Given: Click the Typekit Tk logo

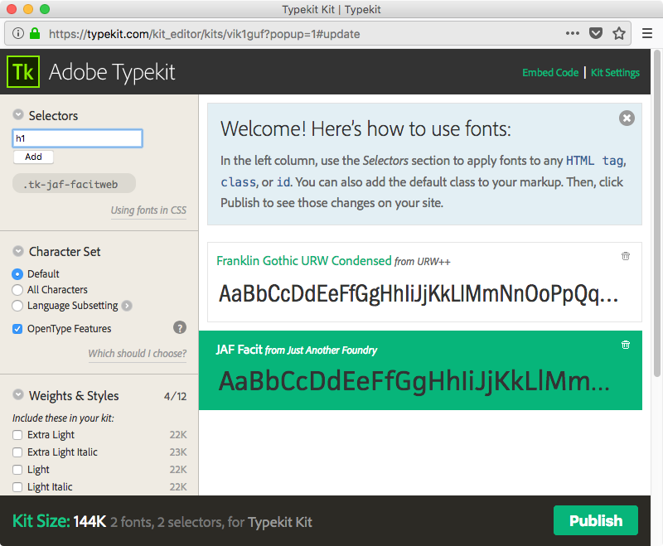Looking at the screenshot, I should click(x=23, y=72).
